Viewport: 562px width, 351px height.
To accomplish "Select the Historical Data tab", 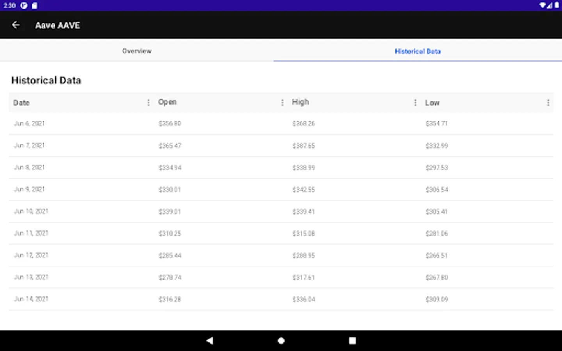I will [418, 51].
